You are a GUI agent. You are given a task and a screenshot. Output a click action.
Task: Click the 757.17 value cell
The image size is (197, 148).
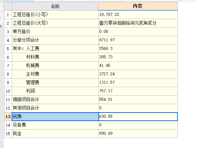[138, 91]
